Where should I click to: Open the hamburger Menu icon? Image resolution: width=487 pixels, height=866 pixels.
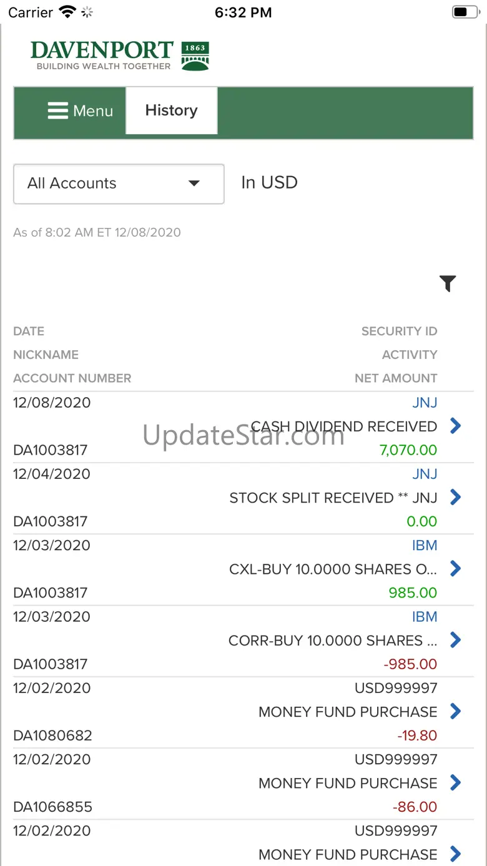click(57, 111)
